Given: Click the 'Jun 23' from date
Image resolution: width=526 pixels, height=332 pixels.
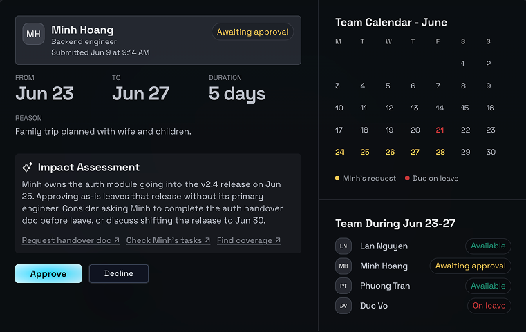Looking at the screenshot, I should (x=44, y=93).
